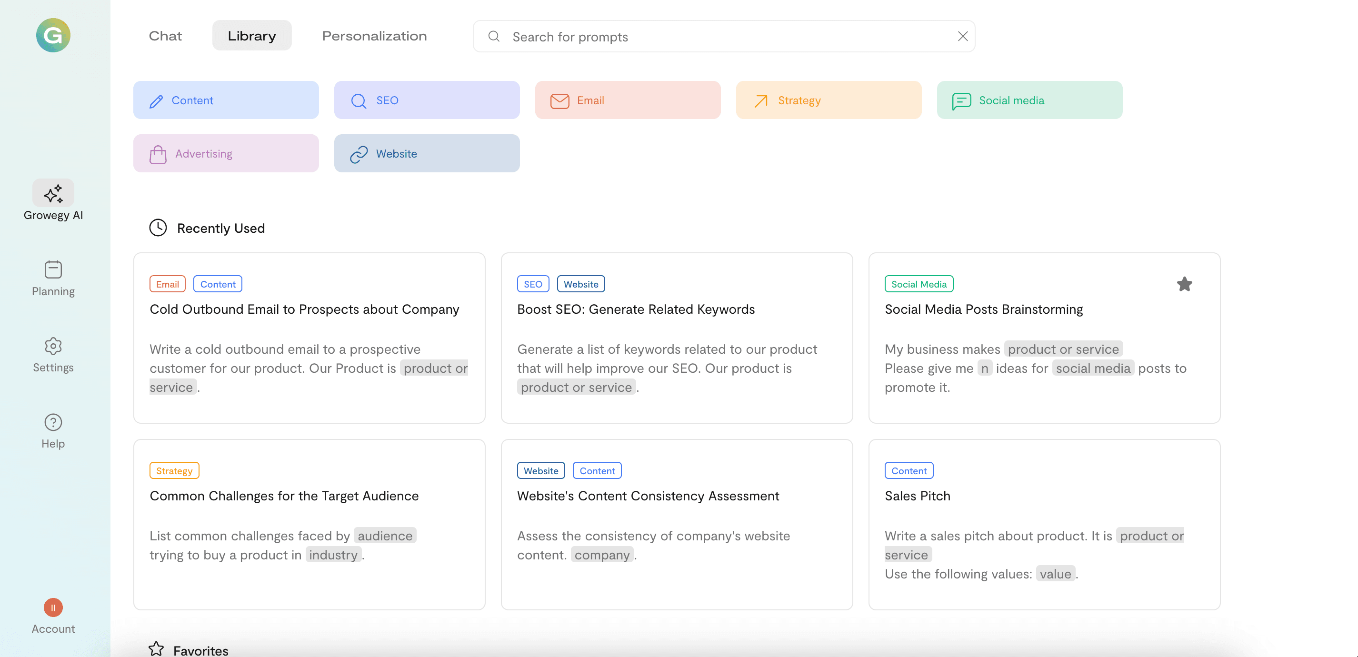Click the 'value' placeholder in Sales Pitch

[1055, 574]
